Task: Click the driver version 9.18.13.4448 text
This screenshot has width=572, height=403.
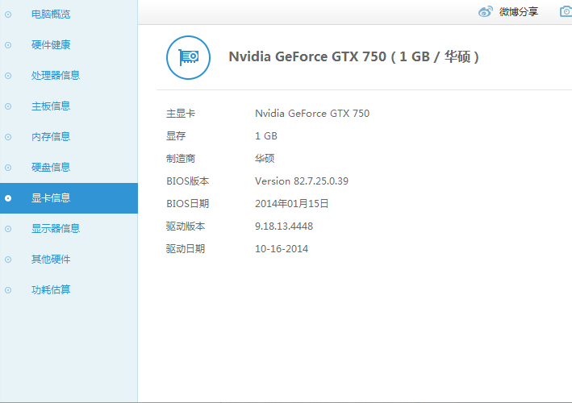Action: click(x=283, y=226)
